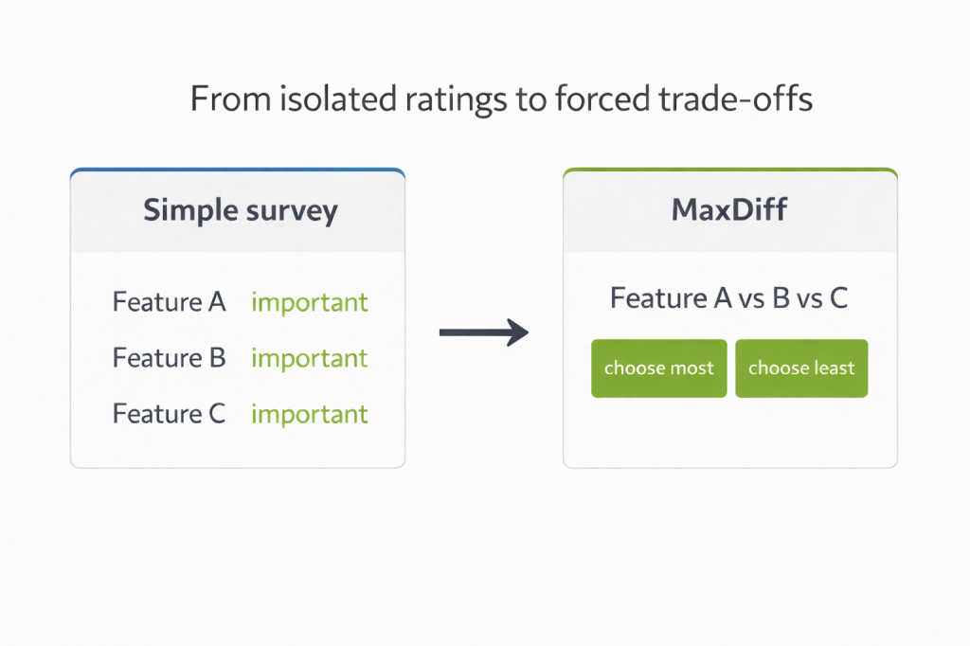Screen dimensions: 970x646
Task: Click the "Feature C" label in Simple survey
Action: (x=170, y=414)
